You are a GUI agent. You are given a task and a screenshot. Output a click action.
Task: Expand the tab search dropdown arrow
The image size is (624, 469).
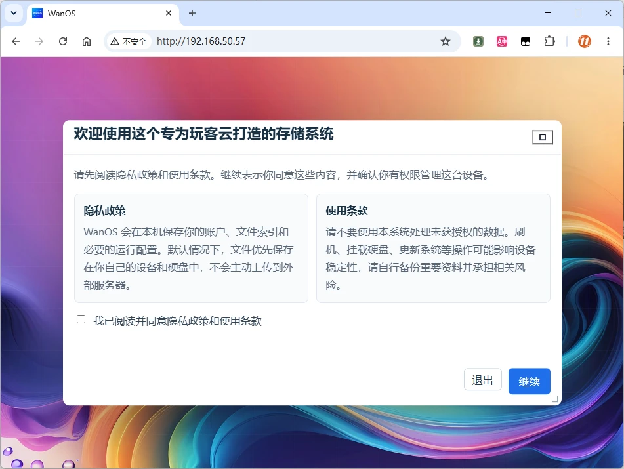click(x=14, y=13)
